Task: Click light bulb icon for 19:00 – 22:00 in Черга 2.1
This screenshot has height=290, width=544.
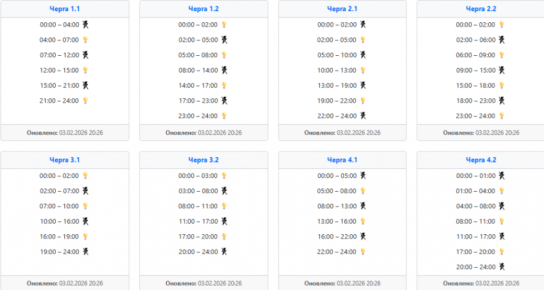Action: coord(363,100)
